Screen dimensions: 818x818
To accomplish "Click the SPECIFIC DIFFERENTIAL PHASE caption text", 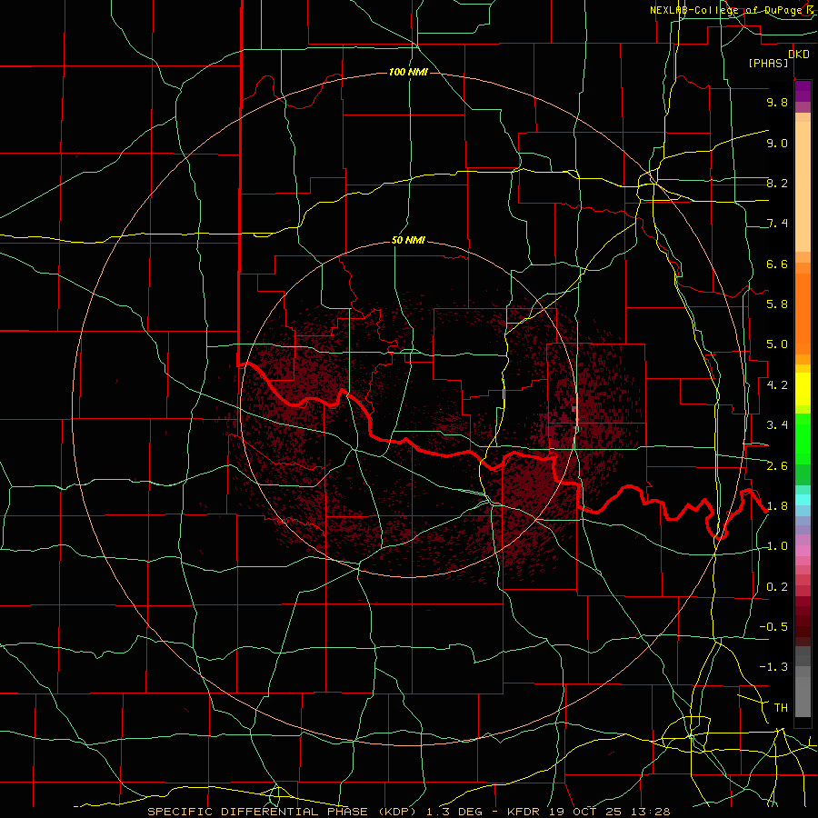I will coord(257,812).
